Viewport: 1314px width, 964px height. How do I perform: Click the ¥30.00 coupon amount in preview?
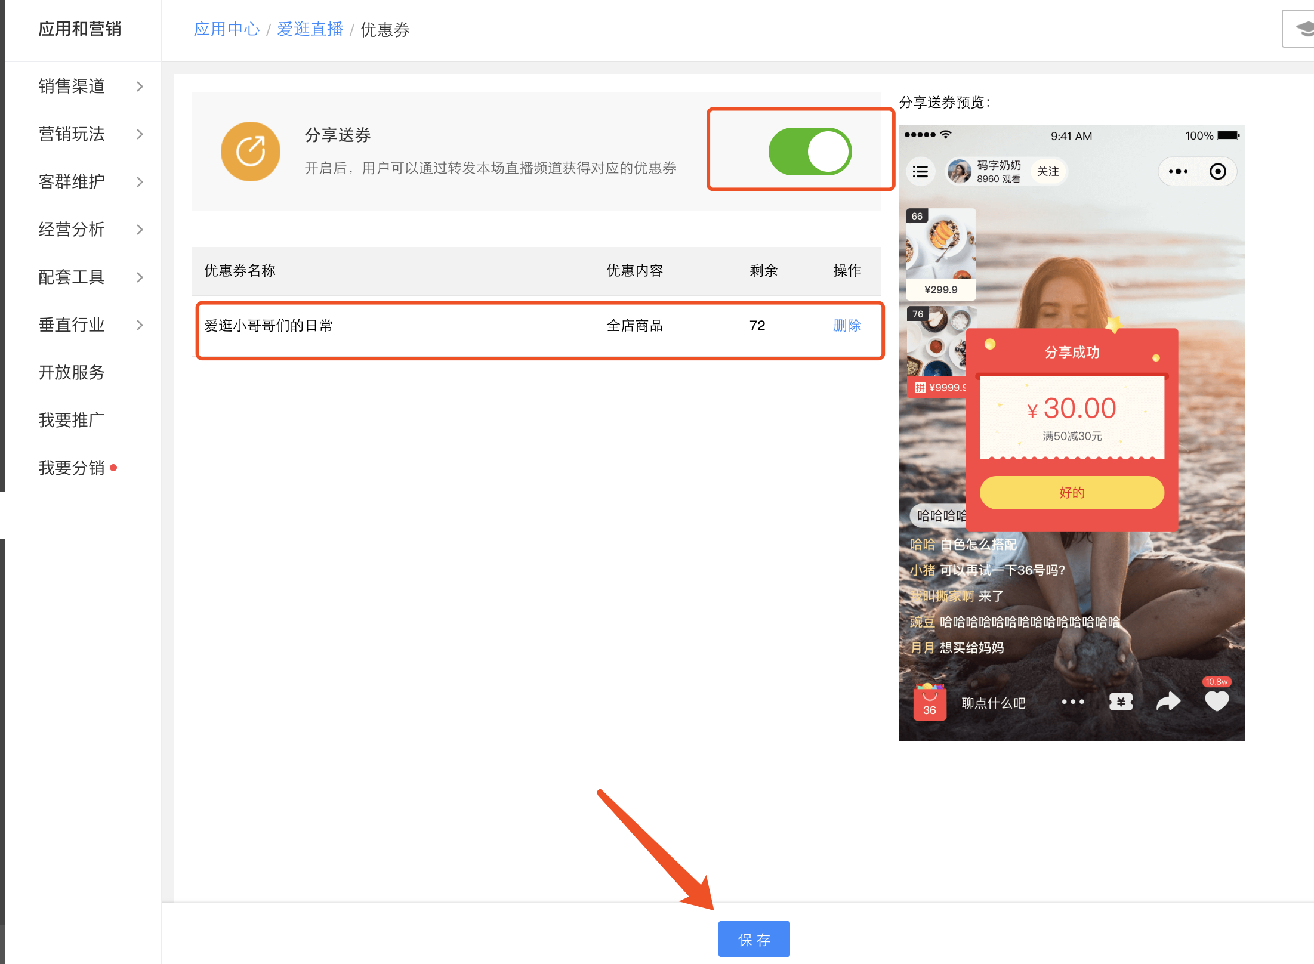1072,409
